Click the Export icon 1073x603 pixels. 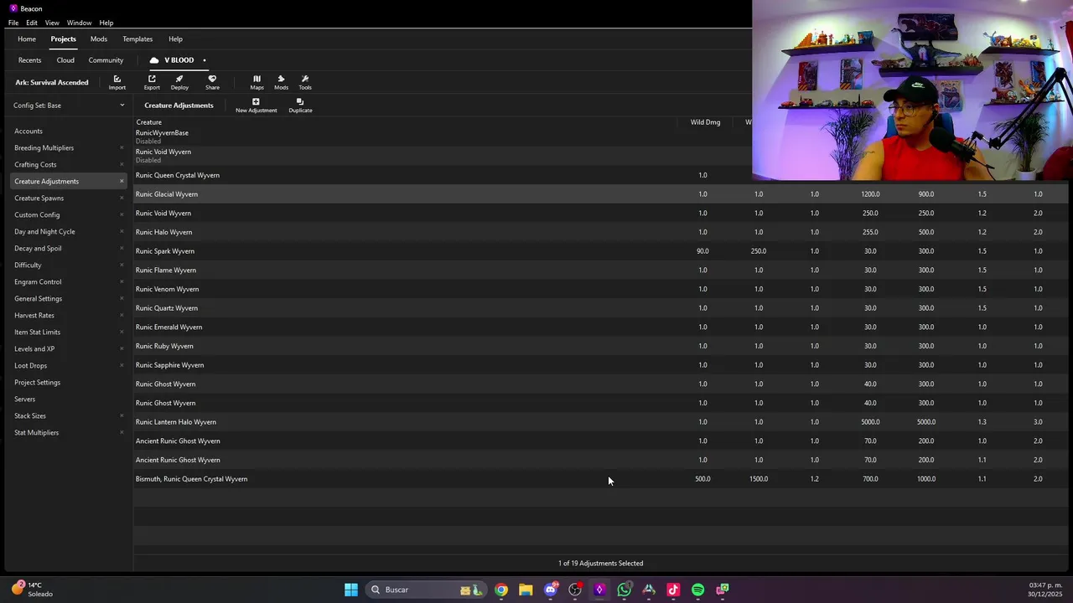click(x=152, y=82)
